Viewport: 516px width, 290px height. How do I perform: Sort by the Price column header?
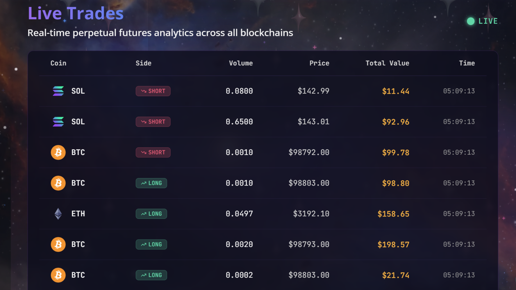tap(319, 63)
